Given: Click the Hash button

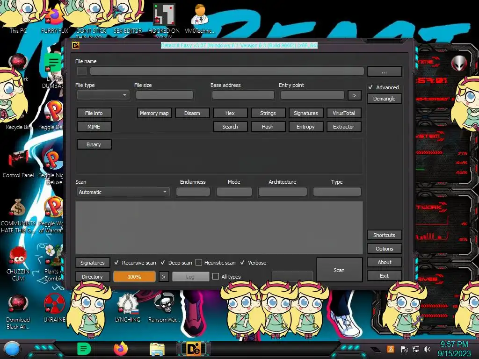Looking at the screenshot, I should (268, 127).
